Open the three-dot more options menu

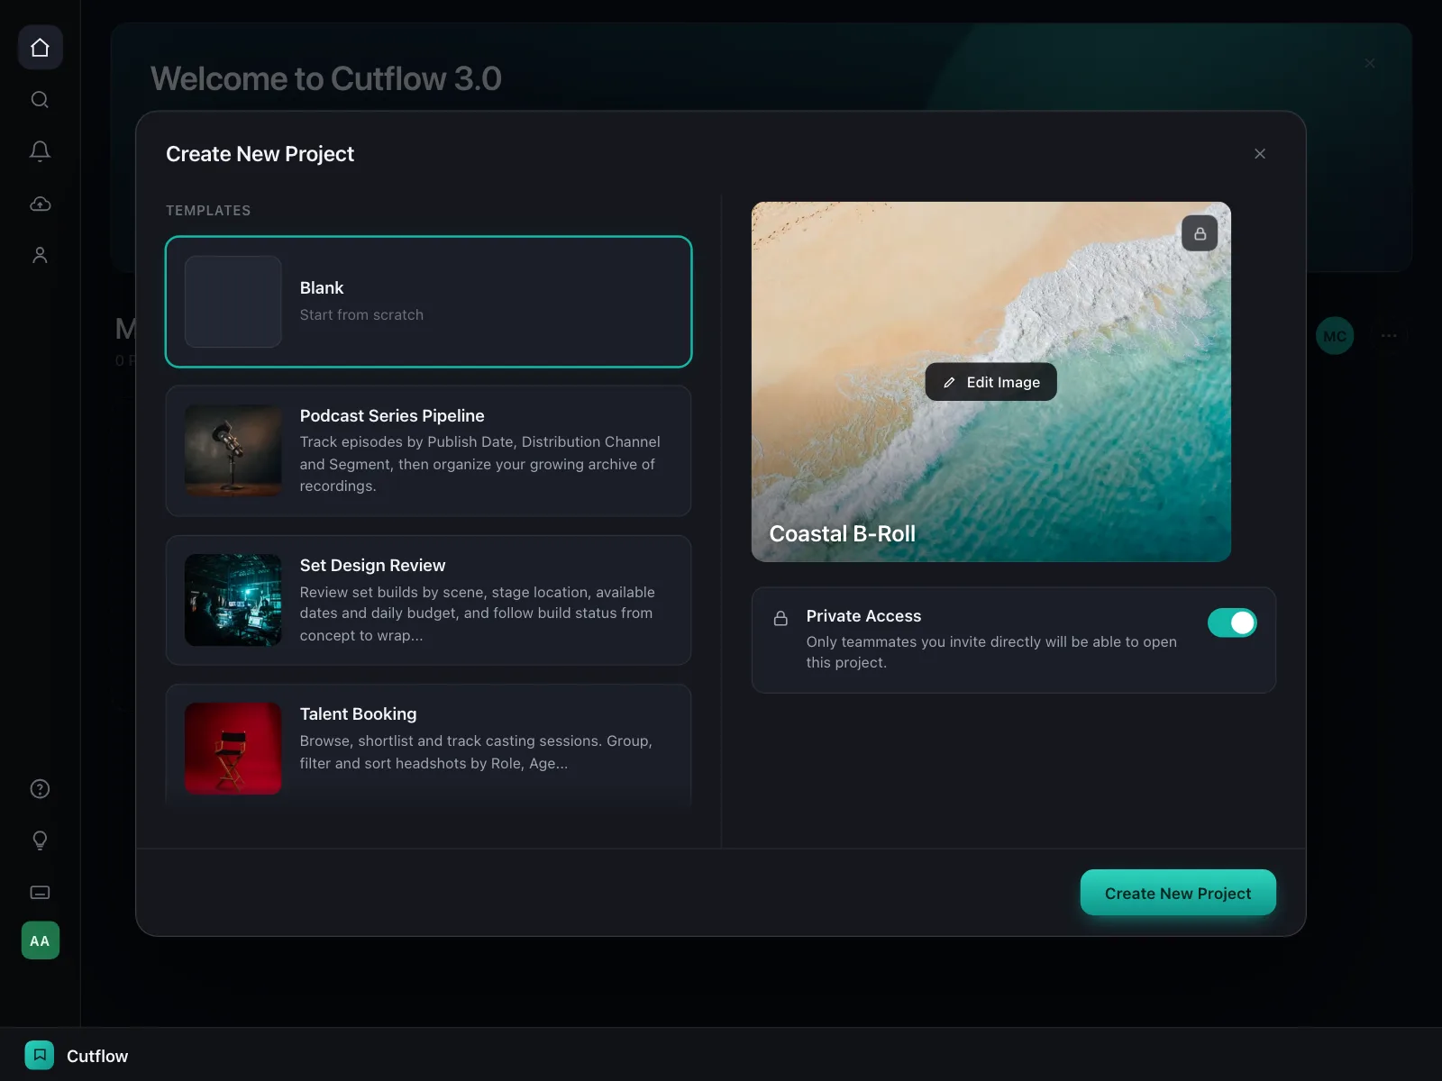pos(1389,336)
